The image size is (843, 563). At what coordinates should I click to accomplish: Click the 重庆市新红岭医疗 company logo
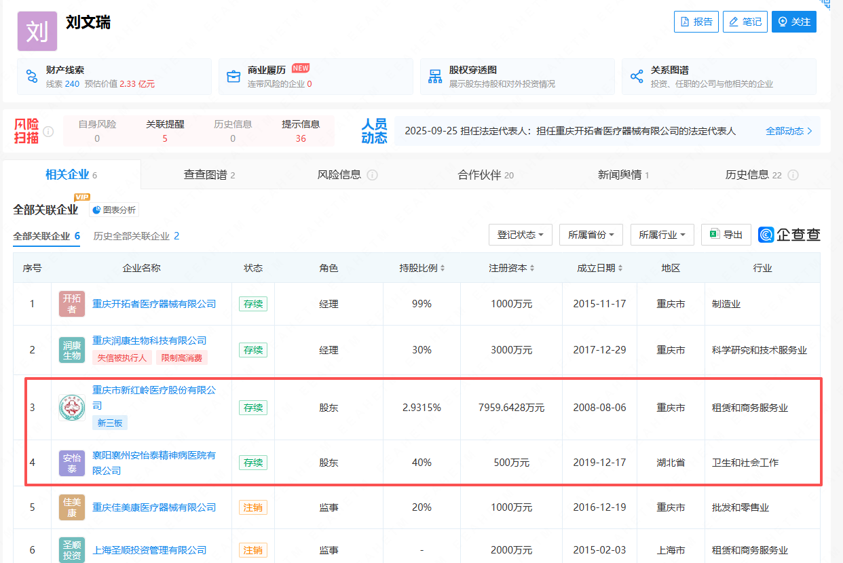[x=72, y=408]
